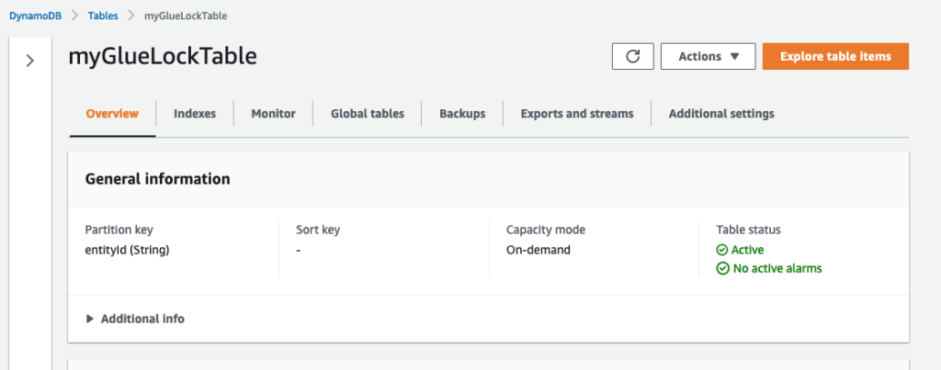
Task: Navigate to Tables breadcrumb link
Action: (103, 16)
